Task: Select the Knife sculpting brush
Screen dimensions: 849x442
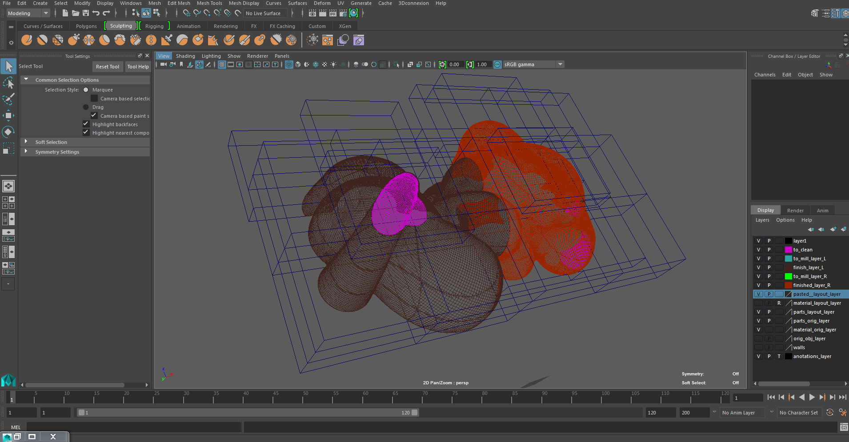Action: [229, 40]
